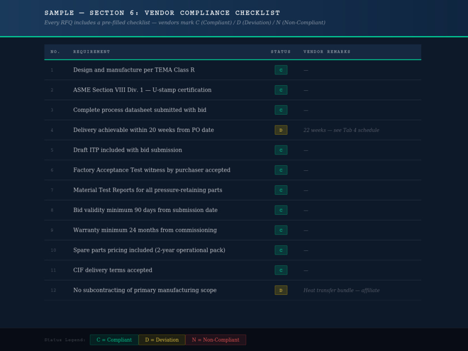Click the Vendor Compliance Checklist title
This screenshot has width=468, height=351.
click(162, 13)
